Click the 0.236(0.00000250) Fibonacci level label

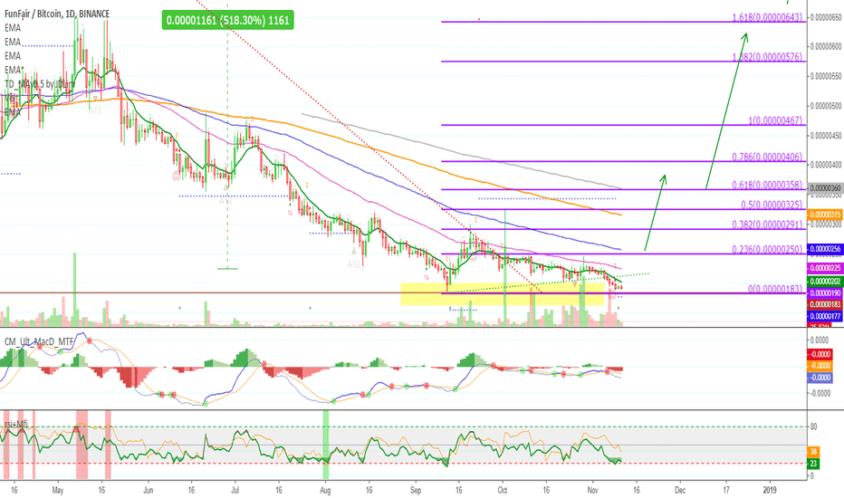767,249
